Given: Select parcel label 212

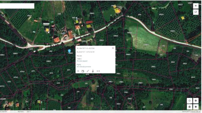Looking at the screenshot, I should point(27,101).
